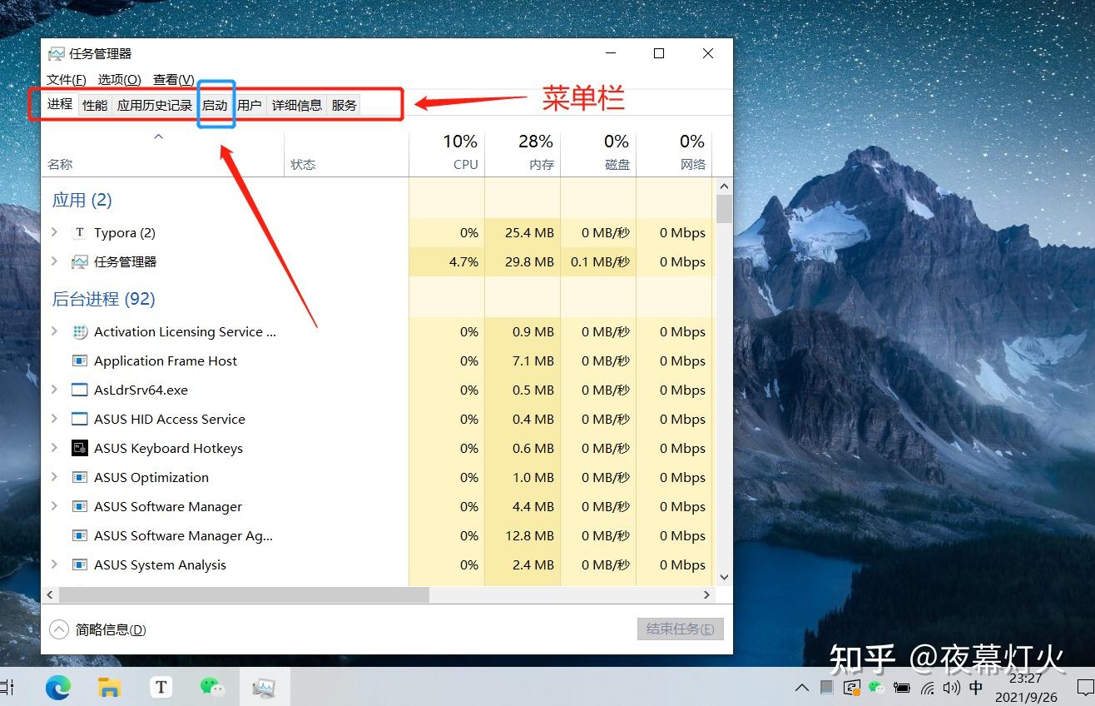Select the 后台进程 (92) group heading

point(104,299)
